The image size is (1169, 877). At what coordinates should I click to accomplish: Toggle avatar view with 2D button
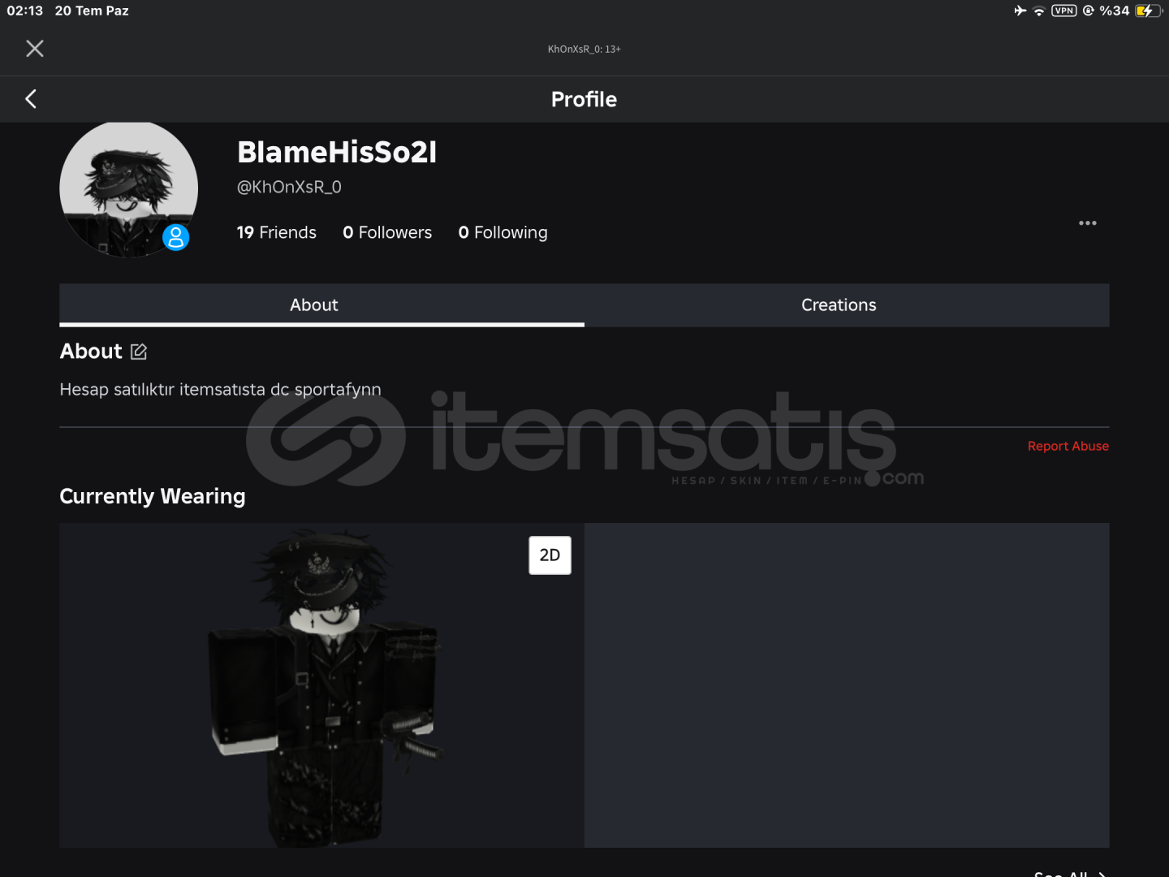[x=550, y=555]
